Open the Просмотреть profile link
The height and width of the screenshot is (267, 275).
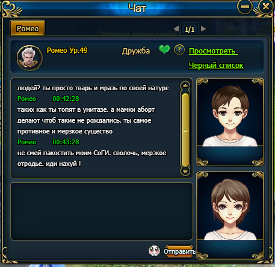click(214, 51)
